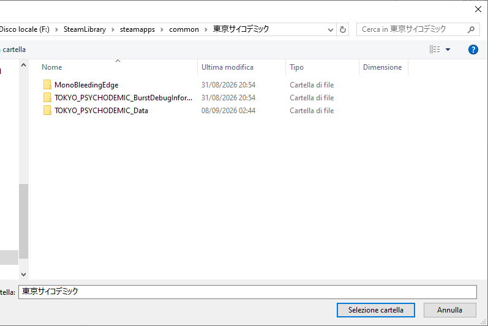
Task: Go to common in breadcrumb path
Action: 184,29
